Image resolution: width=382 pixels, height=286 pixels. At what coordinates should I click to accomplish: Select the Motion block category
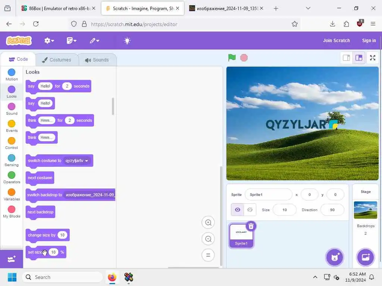12,74
